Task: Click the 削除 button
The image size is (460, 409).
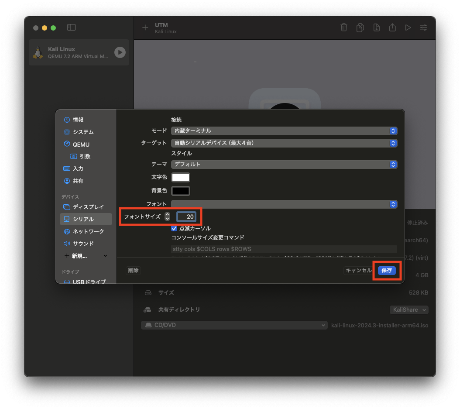Action: pyautogui.click(x=133, y=270)
